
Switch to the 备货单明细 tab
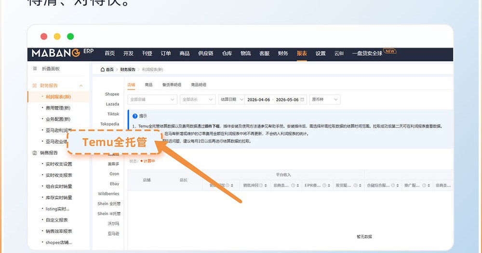[172, 85]
